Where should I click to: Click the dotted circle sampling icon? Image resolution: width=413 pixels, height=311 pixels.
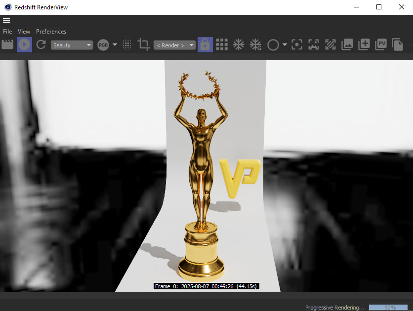click(x=127, y=45)
